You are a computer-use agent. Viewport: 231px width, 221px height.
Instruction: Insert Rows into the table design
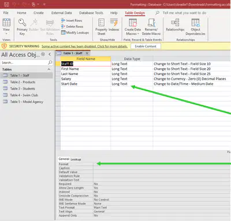pyautogui.click(x=72, y=20)
